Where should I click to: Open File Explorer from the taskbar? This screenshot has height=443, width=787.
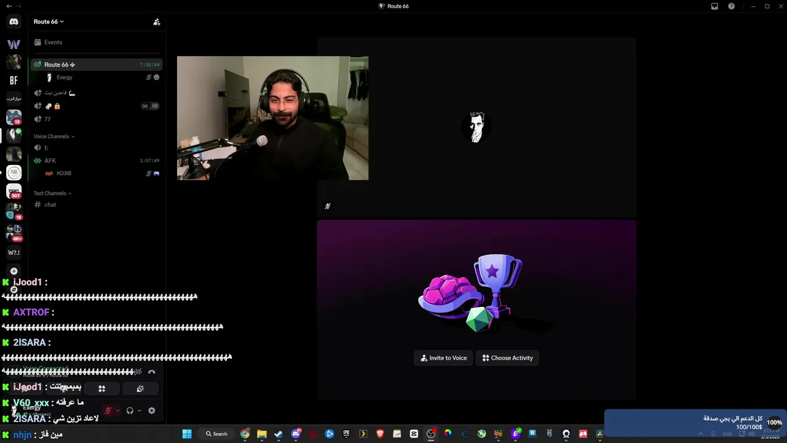point(261,434)
